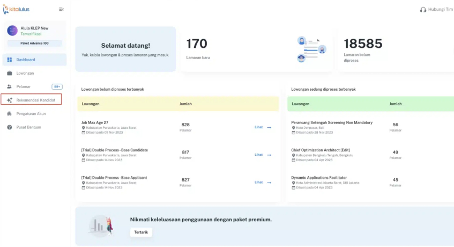
Task: Open the Lowongan menu
Action: click(x=25, y=73)
